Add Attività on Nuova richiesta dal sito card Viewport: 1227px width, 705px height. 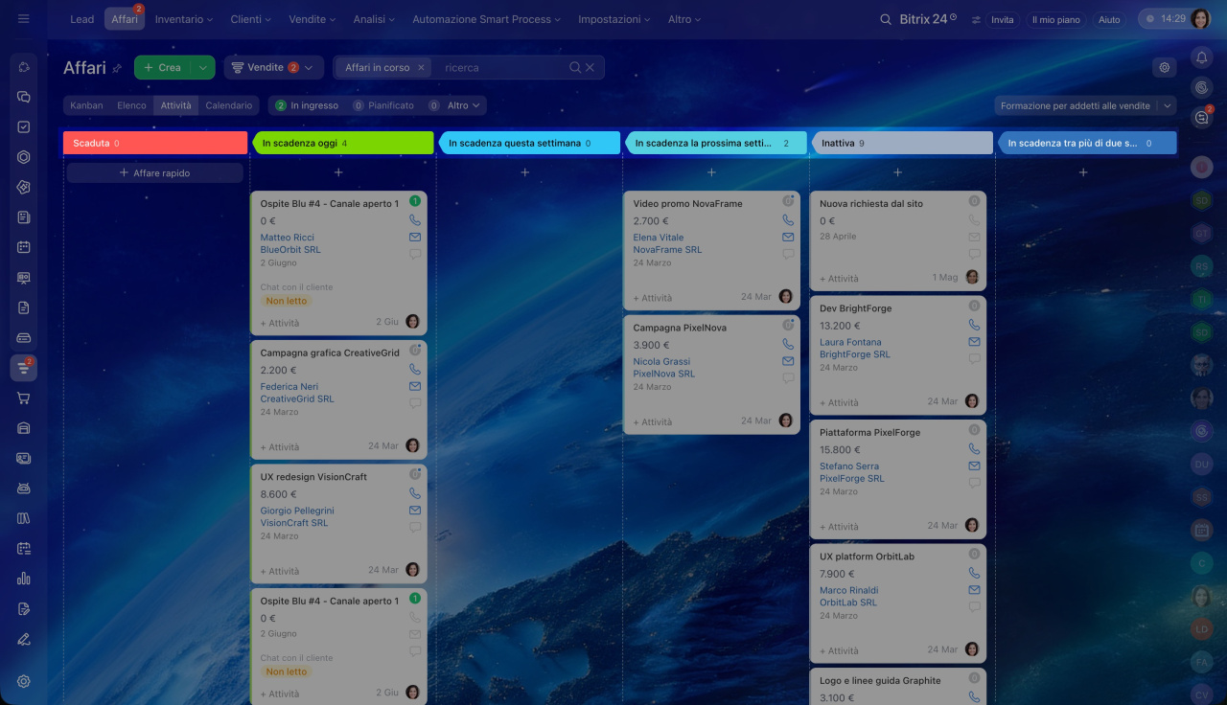pyautogui.click(x=839, y=279)
